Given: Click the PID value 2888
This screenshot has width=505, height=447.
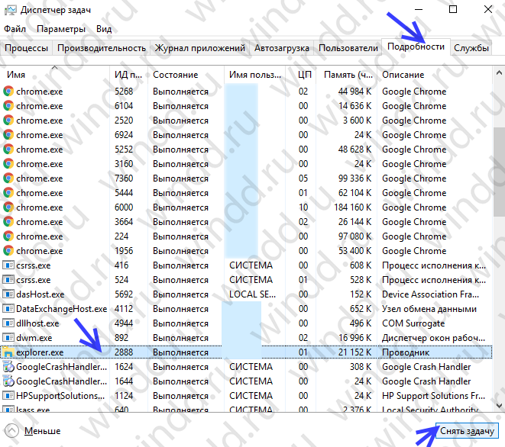Looking at the screenshot, I should tap(124, 352).
